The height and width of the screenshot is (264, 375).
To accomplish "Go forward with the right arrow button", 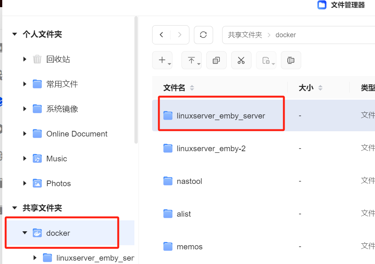I will (x=180, y=35).
